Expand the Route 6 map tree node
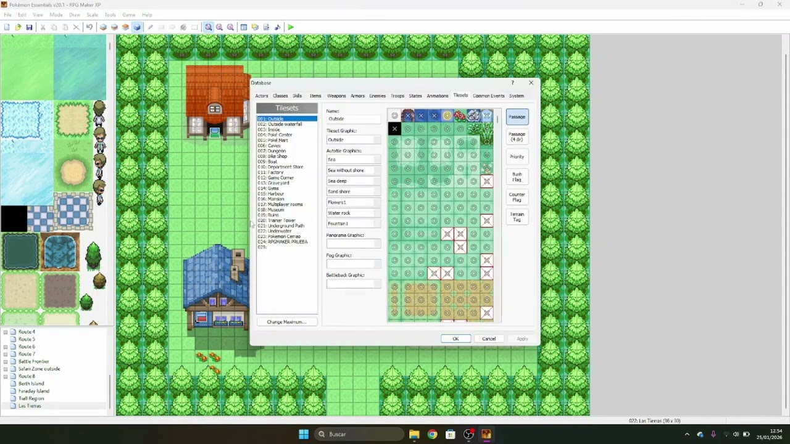790x444 pixels. tap(6, 347)
